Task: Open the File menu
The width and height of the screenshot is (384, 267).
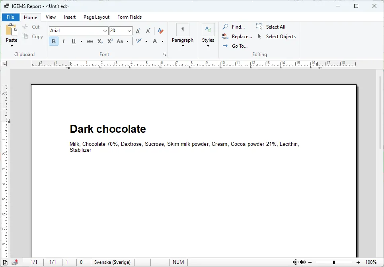Action: pyautogui.click(x=10, y=17)
